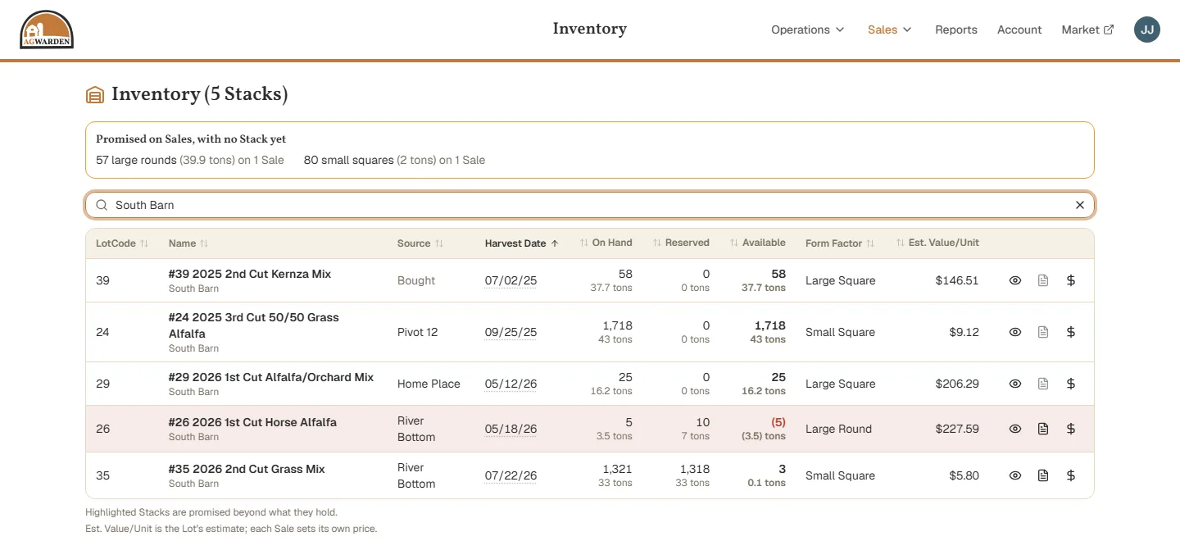Sort table by On Hand column
Screen dimensions: 1180x541
pos(606,243)
